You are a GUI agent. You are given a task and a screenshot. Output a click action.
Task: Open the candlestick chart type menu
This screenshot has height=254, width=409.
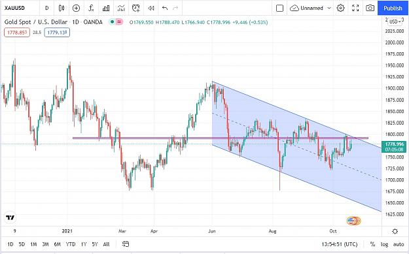click(x=62, y=8)
